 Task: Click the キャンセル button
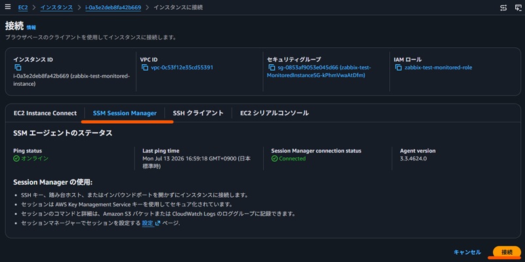[x=467, y=252]
